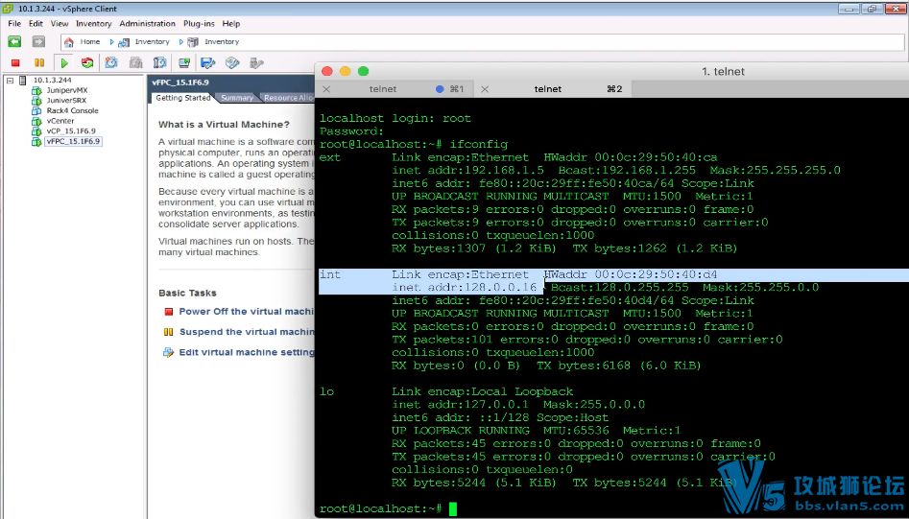
Task: Switch to the Resource Allocation tab
Action: [x=288, y=98]
